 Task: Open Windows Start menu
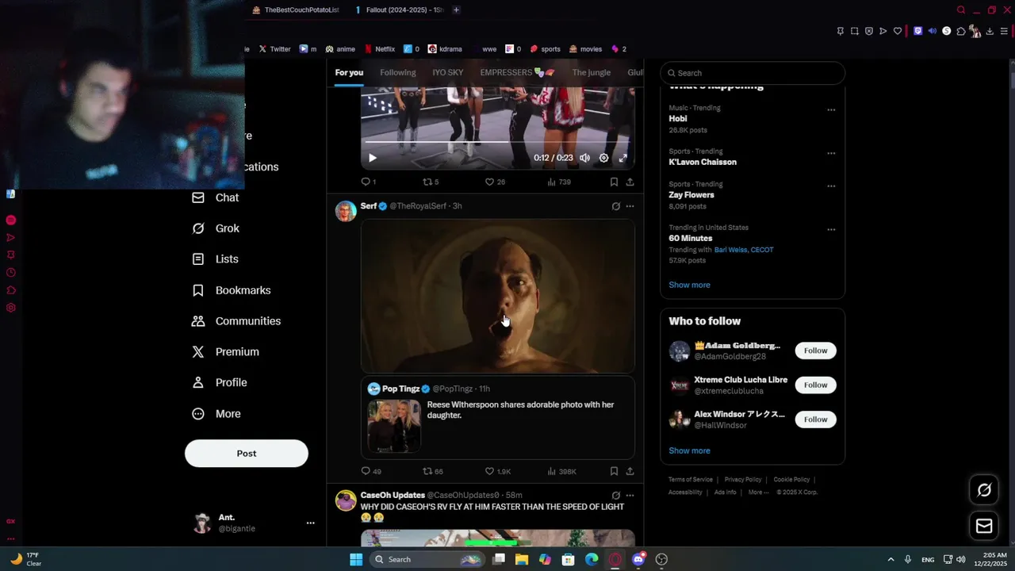[356, 559]
